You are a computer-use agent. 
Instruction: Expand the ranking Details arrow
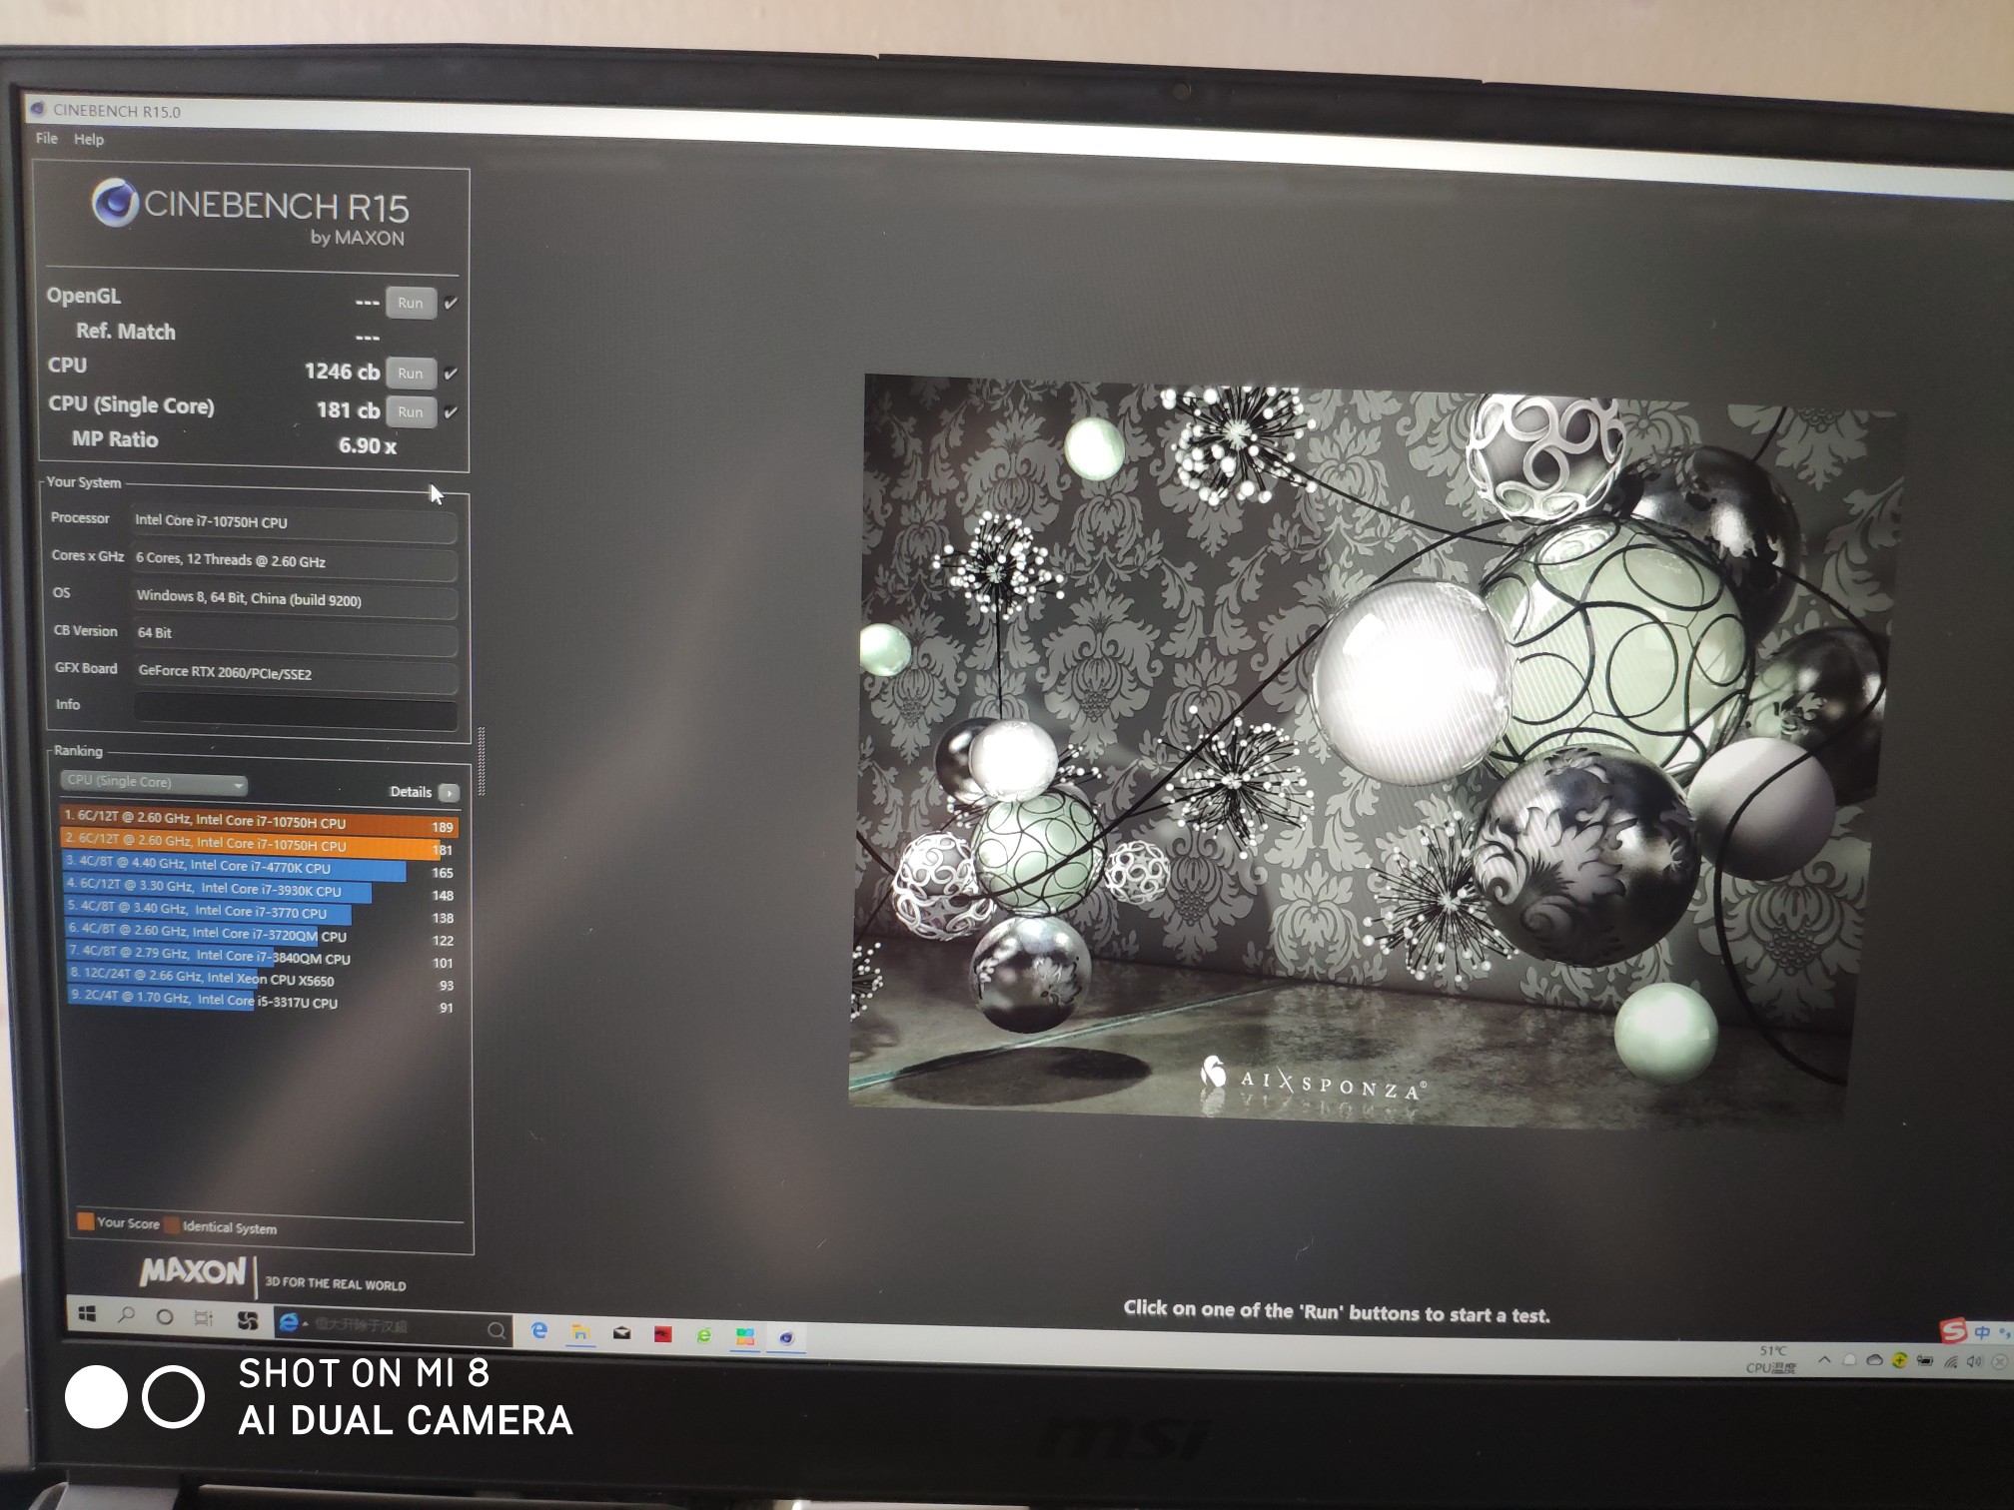[x=450, y=793]
